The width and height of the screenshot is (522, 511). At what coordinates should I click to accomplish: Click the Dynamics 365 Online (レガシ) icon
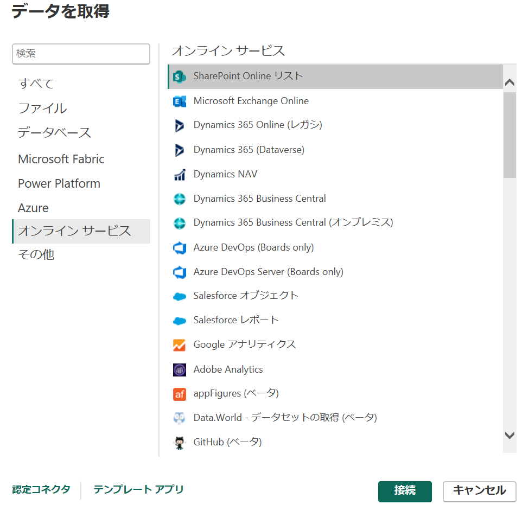[180, 125]
